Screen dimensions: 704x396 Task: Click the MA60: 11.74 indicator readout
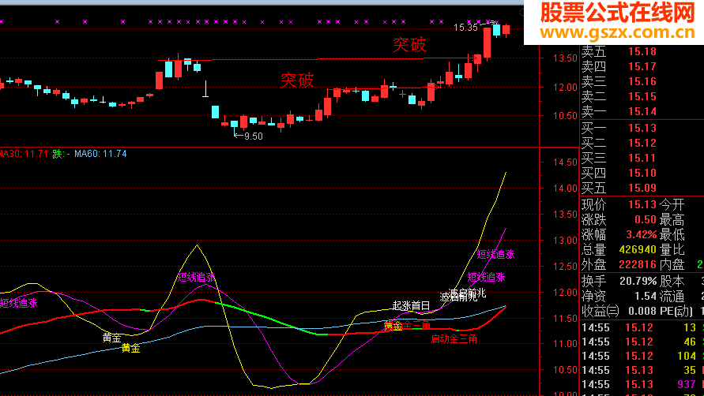click(x=100, y=154)
